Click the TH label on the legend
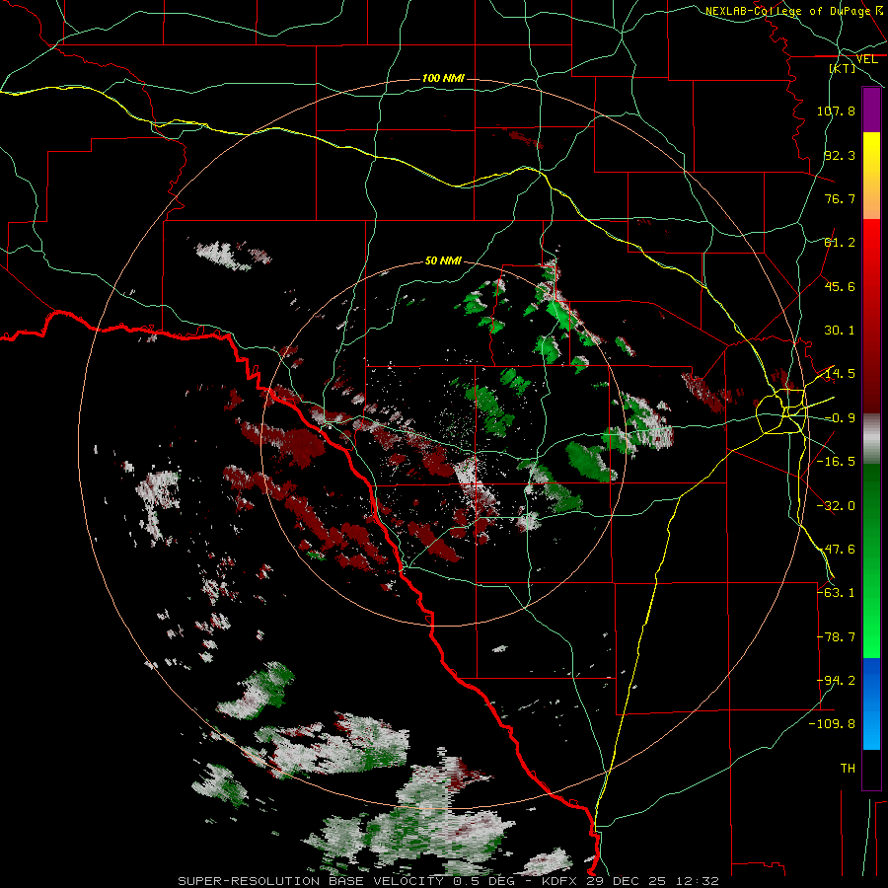The width and height of the screenshot is (888, 888). (848, 769)
